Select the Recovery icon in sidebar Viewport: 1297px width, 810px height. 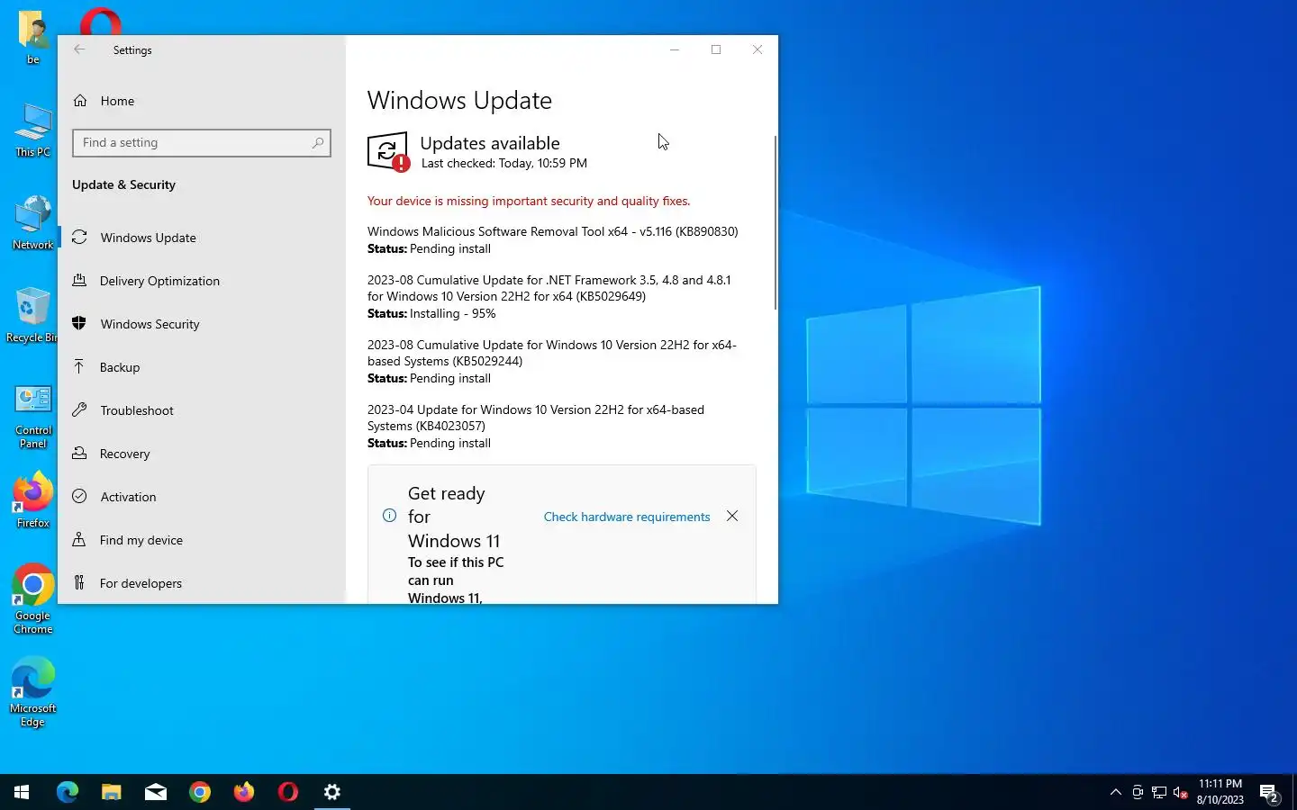[79, 454]
